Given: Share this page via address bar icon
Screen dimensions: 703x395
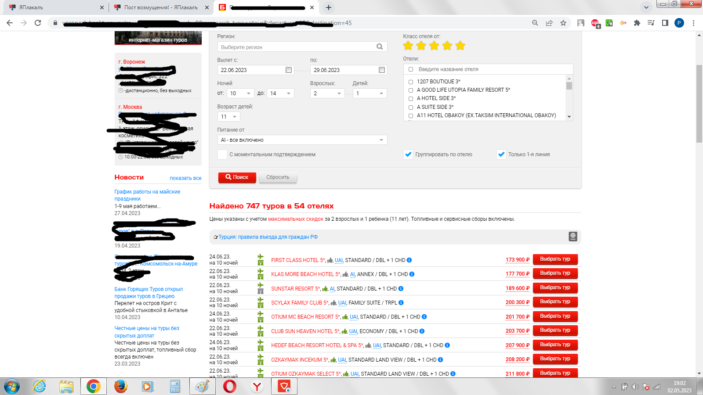Looking at the screenshot, I should click(x=549, y=23).
